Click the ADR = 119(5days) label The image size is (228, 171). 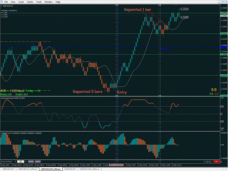pyautogui.click(x=12, y=91)
